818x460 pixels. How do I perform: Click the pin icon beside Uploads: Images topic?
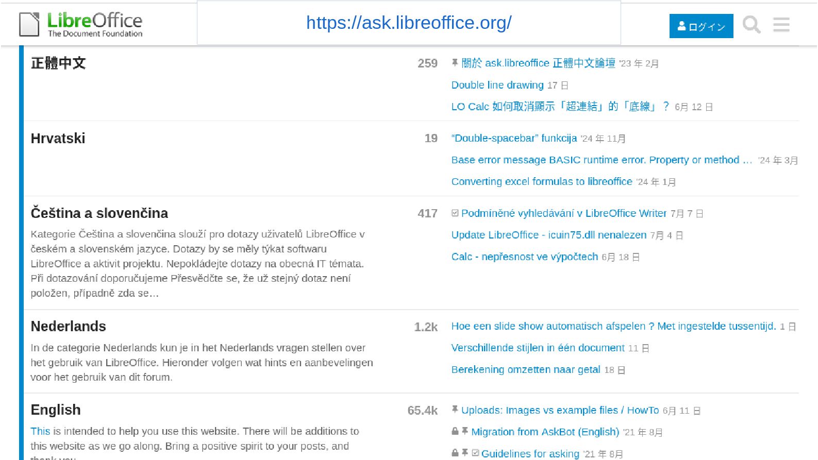coord(455,410)
